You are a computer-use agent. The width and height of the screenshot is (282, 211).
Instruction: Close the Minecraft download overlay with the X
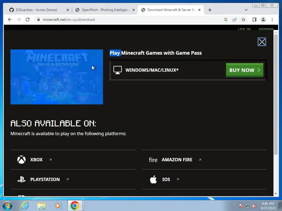262,42
